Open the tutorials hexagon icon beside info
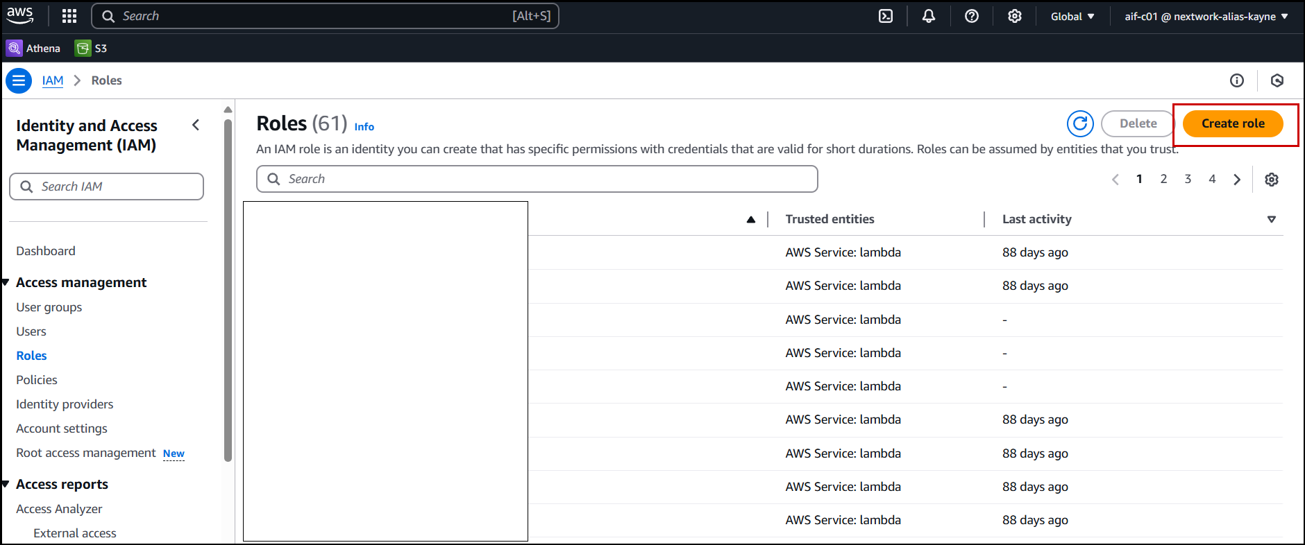1305x545 pixels. pos(1277,80)
